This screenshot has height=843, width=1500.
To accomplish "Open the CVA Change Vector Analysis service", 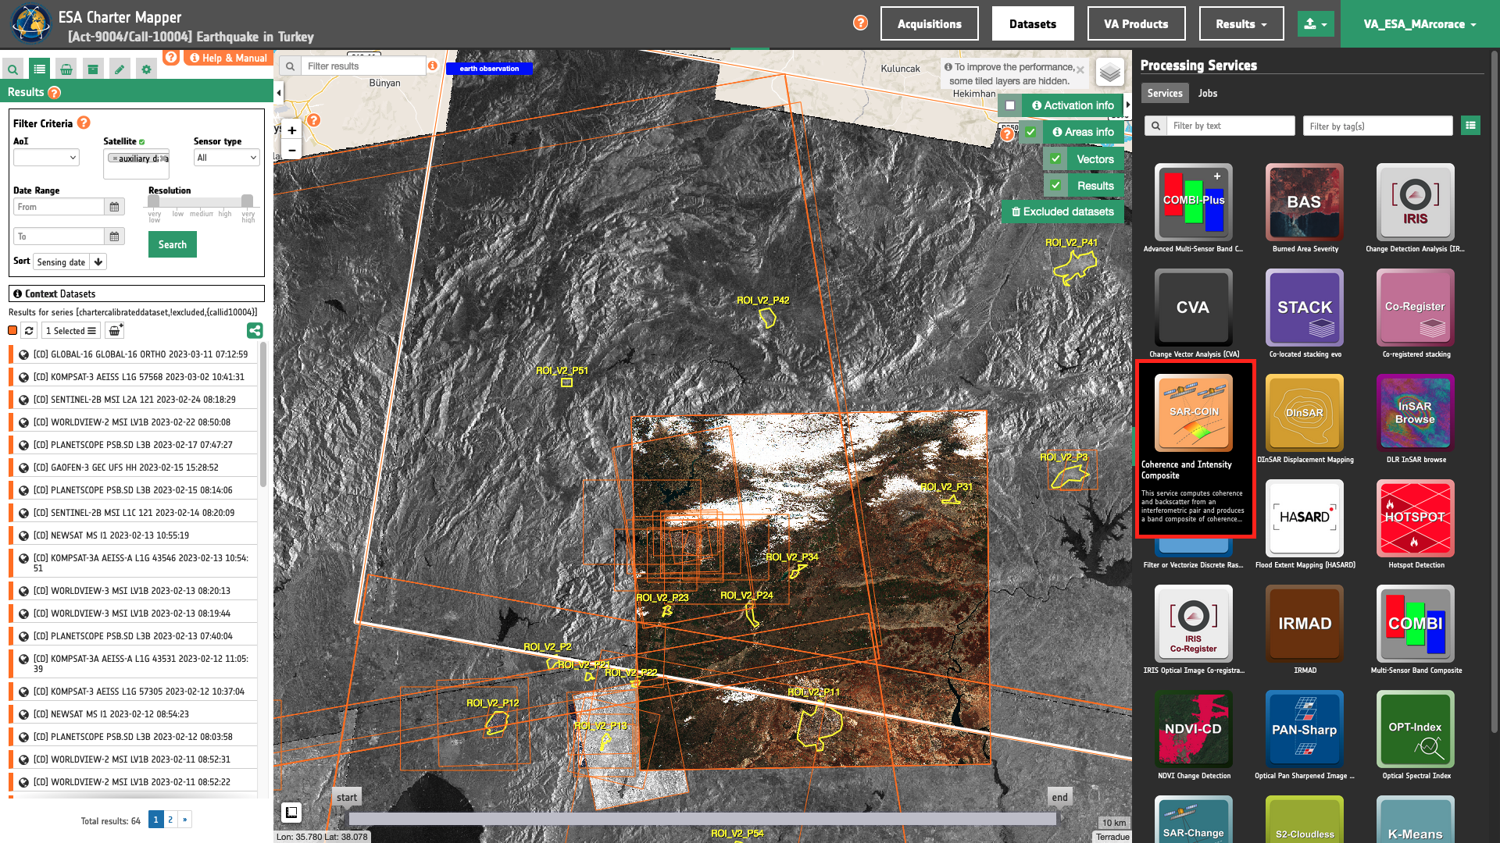I will 1194,308.
